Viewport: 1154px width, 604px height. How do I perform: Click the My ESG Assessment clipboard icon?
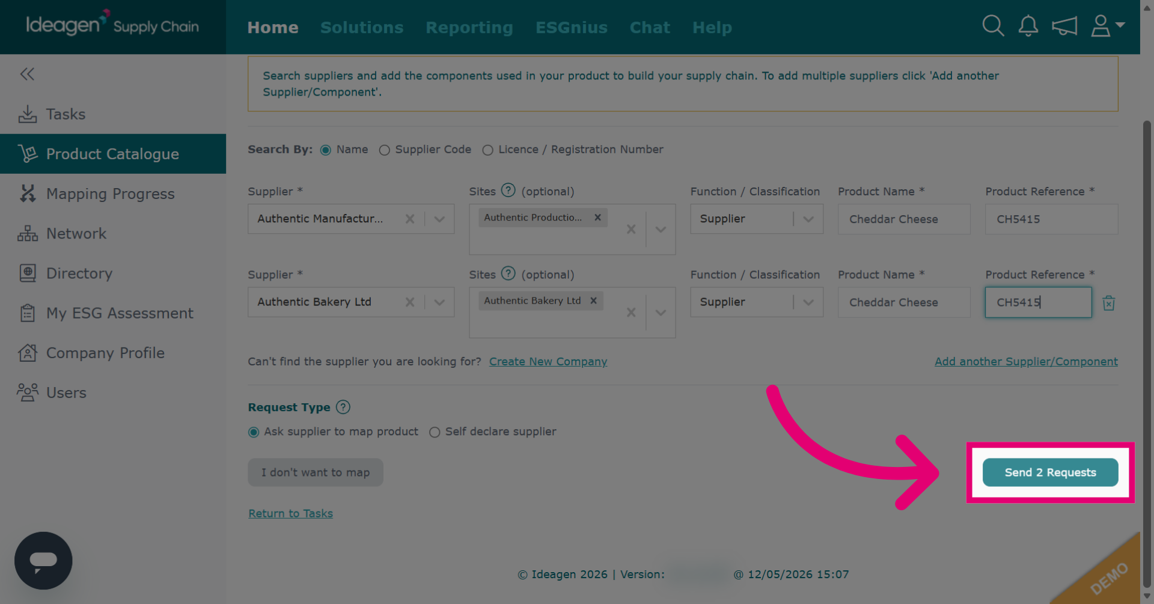(x=28, y=313)
